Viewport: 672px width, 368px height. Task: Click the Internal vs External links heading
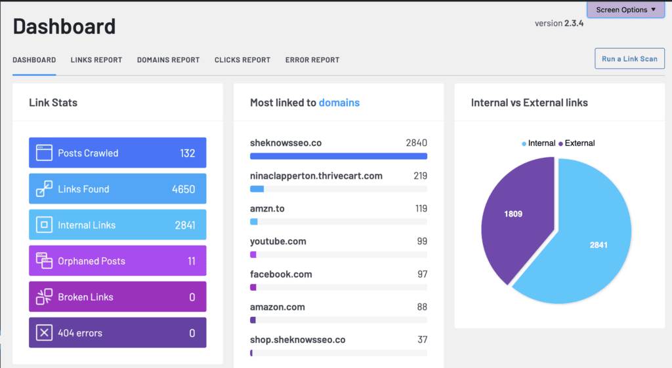coord(530,103)
